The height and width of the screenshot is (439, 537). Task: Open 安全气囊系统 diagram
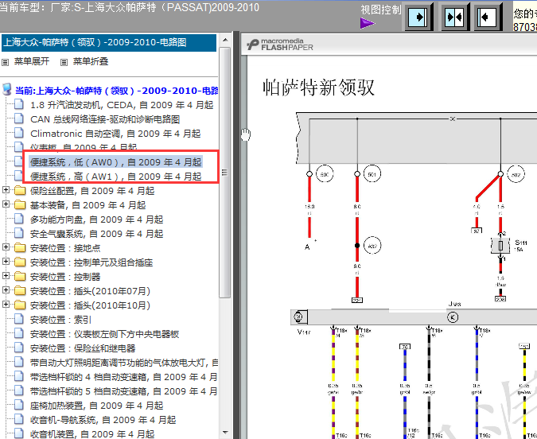96,234
